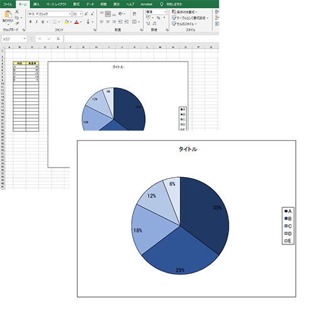This screenshot has height=314, width=314.
Task: Click the Cut scissors icon
Action: tap(17, 12)
